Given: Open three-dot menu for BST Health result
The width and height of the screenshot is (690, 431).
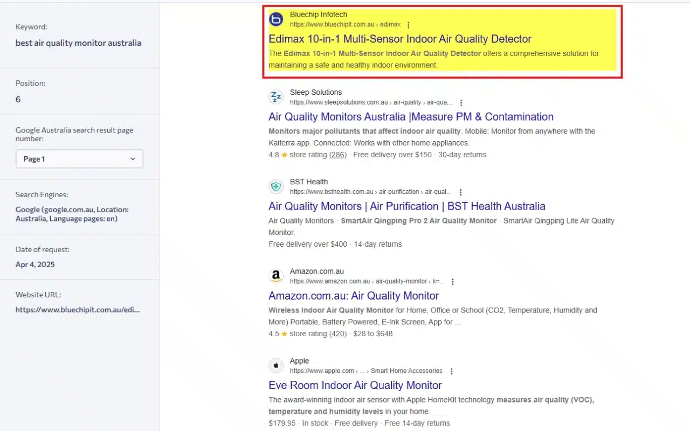Looking at the screenshot, I should 460,192.
